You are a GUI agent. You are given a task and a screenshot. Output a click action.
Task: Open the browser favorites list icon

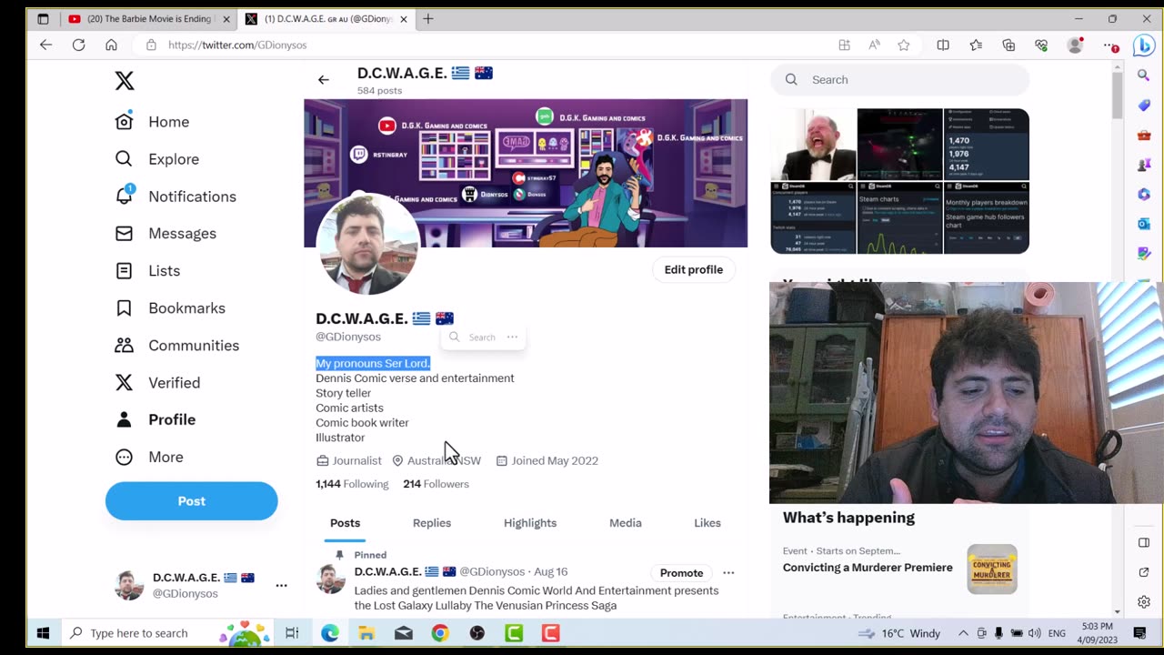pos(976,45)
